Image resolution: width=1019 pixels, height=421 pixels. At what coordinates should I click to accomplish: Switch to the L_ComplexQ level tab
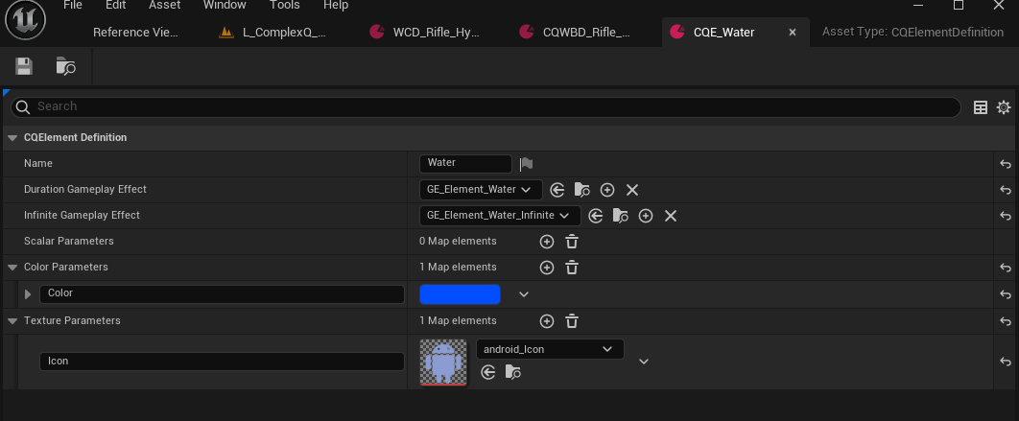pos(273,32)
